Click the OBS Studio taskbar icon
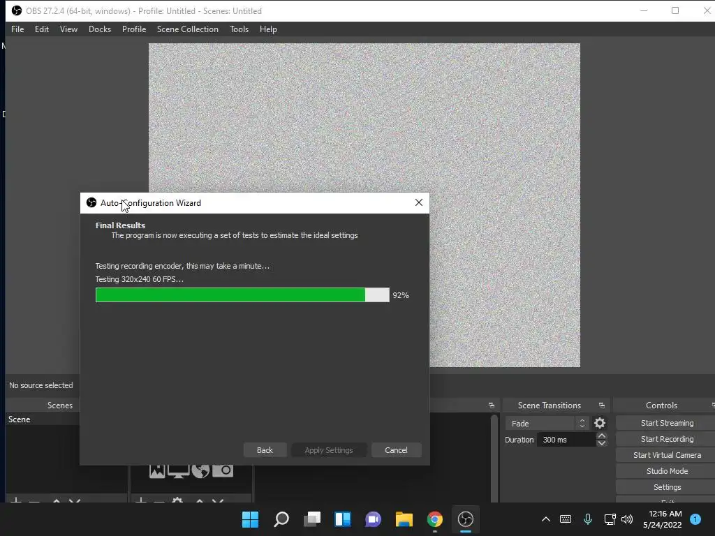 [466, 519]
